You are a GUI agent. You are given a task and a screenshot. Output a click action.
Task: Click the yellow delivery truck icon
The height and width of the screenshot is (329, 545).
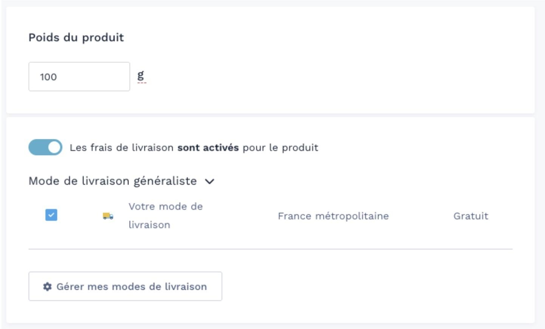[x=108, y=216]
